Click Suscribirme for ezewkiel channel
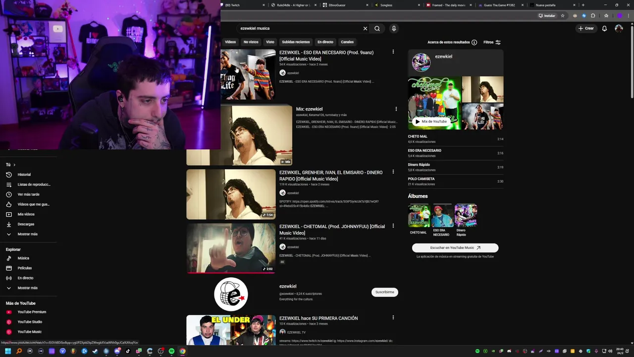Screen dimensions: 634x357 385,292
